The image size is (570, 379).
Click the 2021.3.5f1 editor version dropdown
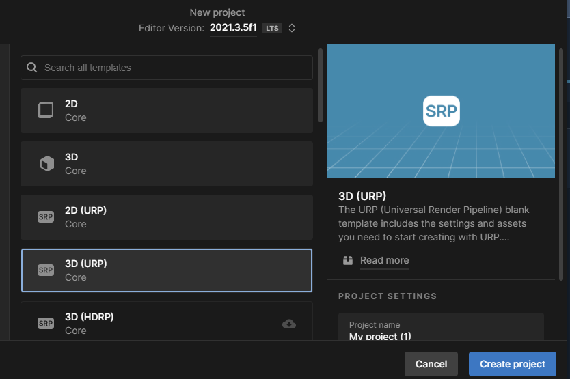coord(233,28)
